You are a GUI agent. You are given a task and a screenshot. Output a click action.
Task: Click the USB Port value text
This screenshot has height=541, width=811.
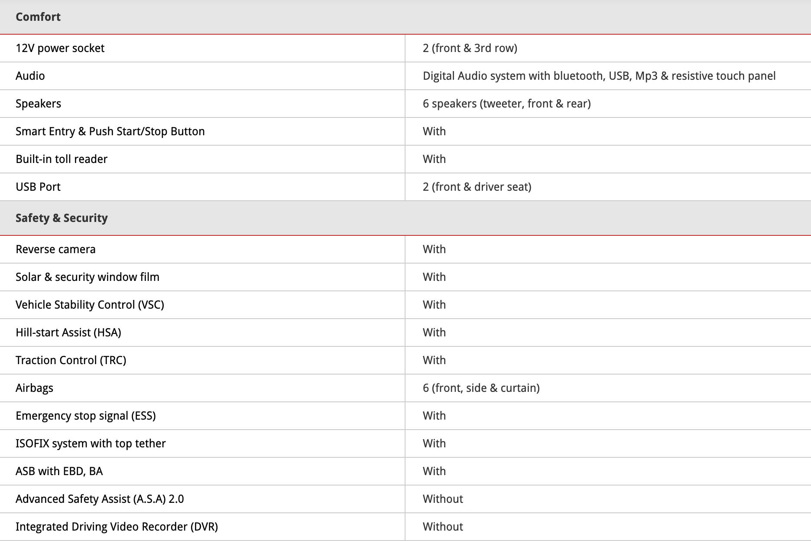click(x=477, y=187)
